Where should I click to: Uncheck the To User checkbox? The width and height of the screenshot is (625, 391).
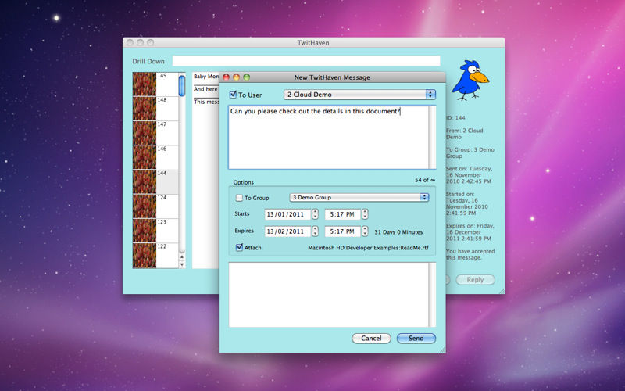[233, 95]
